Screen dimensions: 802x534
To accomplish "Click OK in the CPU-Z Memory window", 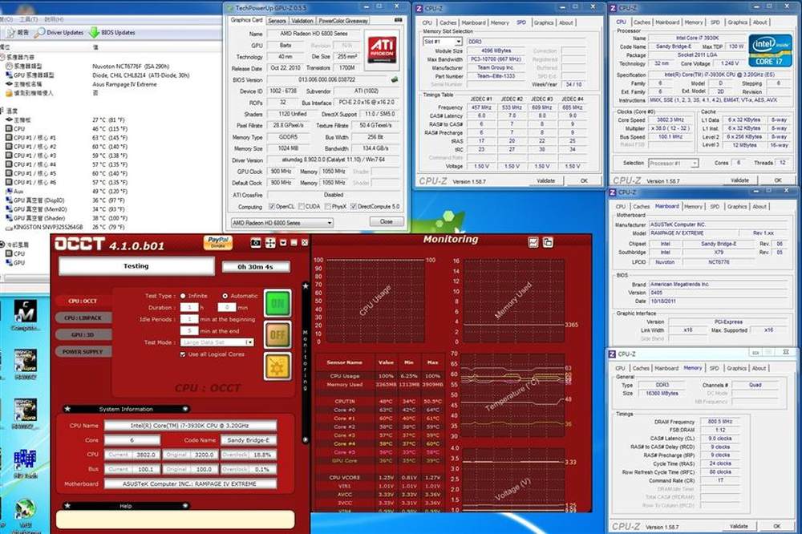I will pos(777,526).
